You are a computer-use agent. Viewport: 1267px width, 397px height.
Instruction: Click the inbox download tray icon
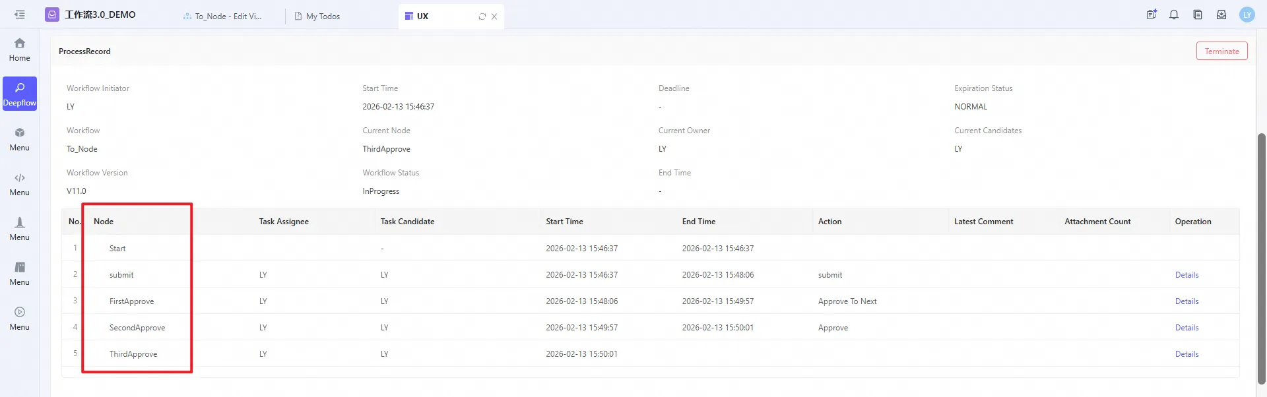1221,15
